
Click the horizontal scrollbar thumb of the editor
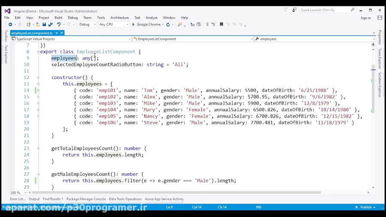[x=176, y=193]
